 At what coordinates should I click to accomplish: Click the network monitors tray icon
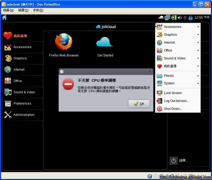pos(167,17)
